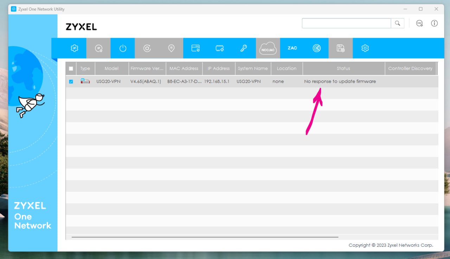This screenshot has width=450, height=259.
Task: Select the 192.168.15.1 IP address cell
Action: [x=217, y=81]
